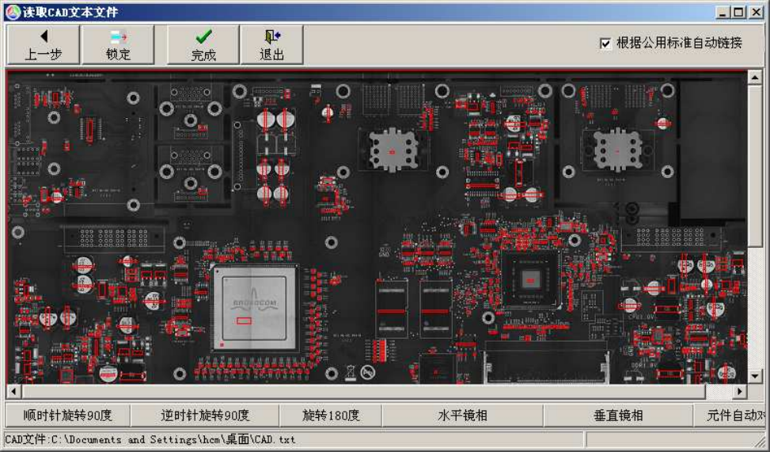Toggle 根据公用标准自动链接 checkbox
This screenshot has width=770, height=452.
pyautogui.click(x=605, y=44)
